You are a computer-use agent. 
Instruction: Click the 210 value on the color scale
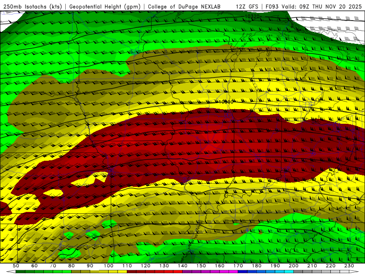point(312,266)
